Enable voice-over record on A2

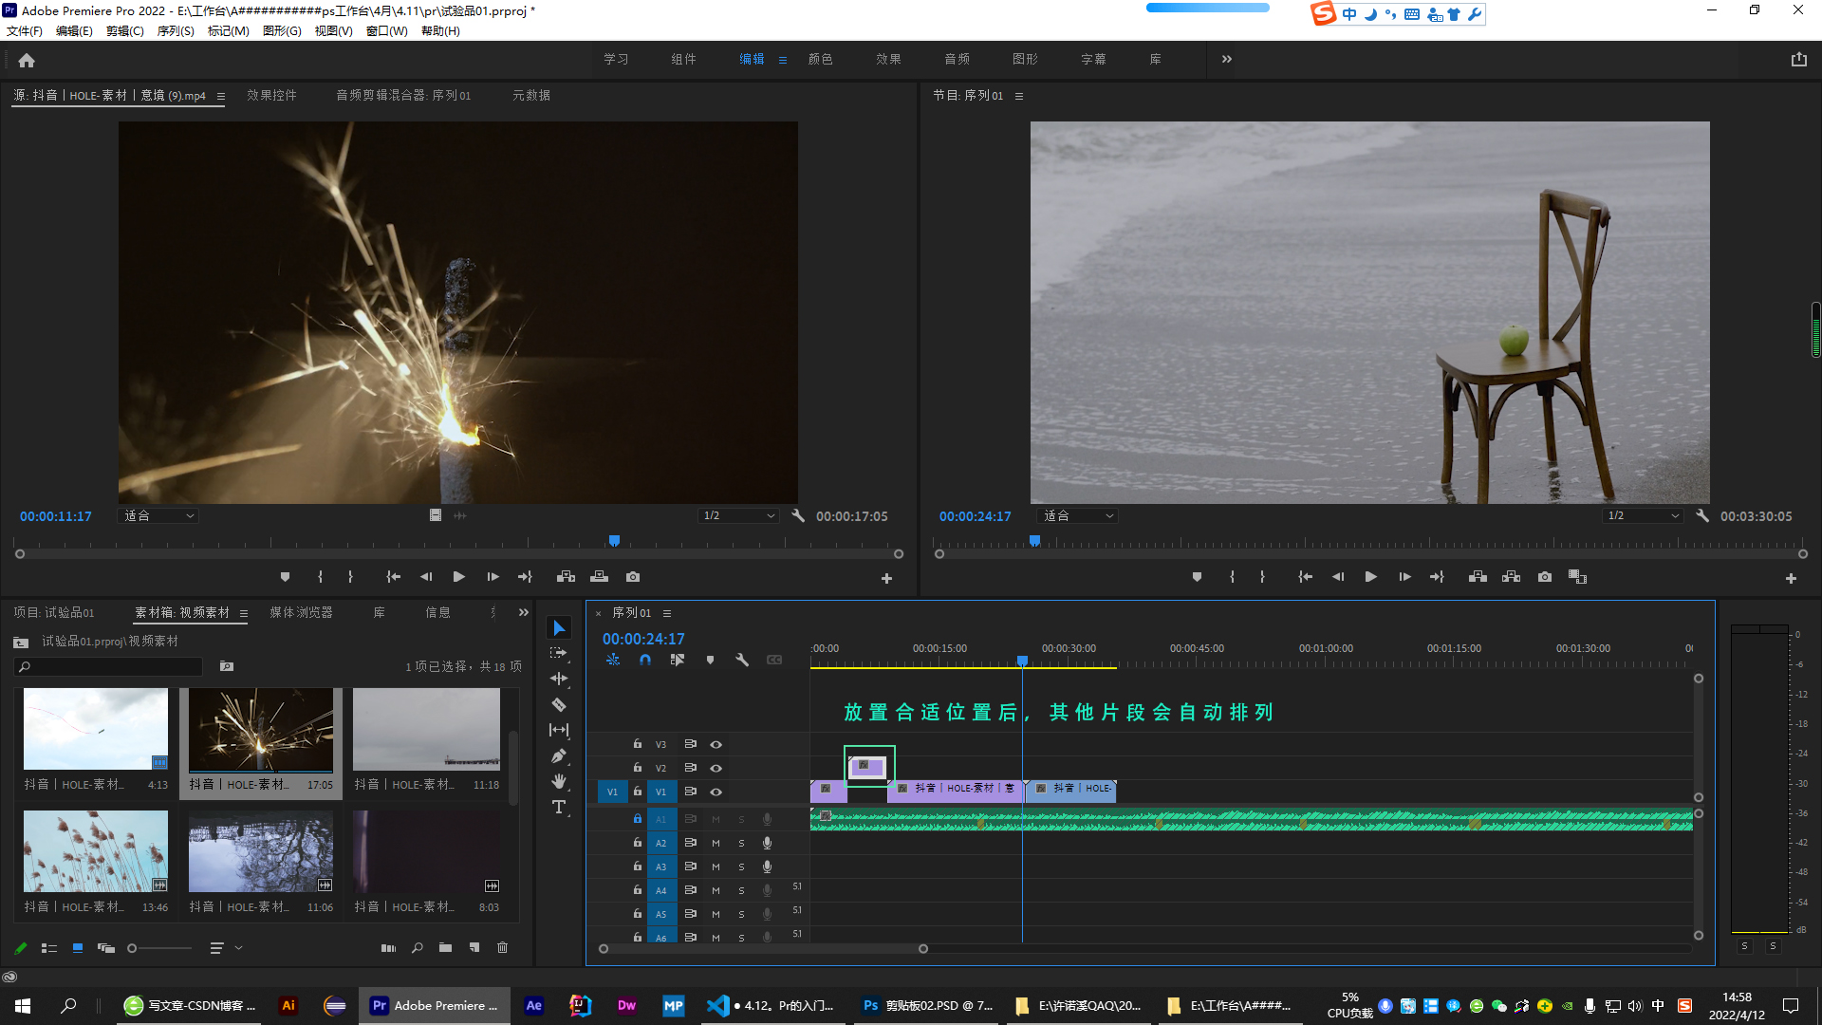click(767, 843)
